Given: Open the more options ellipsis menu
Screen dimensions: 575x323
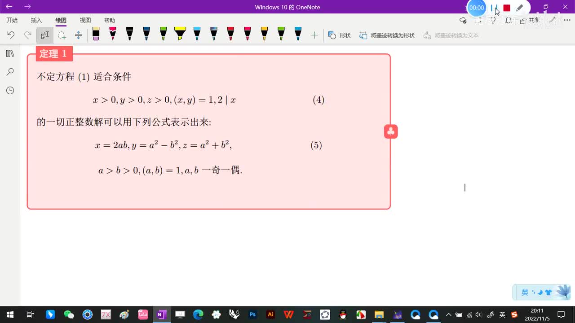Looking at the screenshot, I should click(x=567, y=20).
